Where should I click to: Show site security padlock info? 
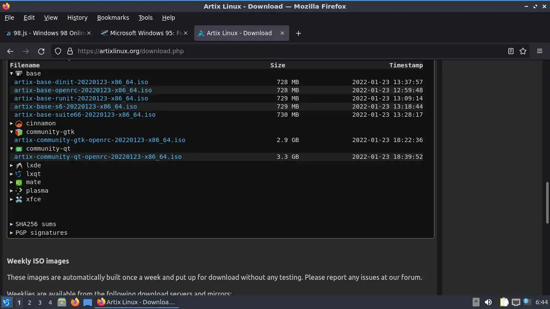coord(70,51)
